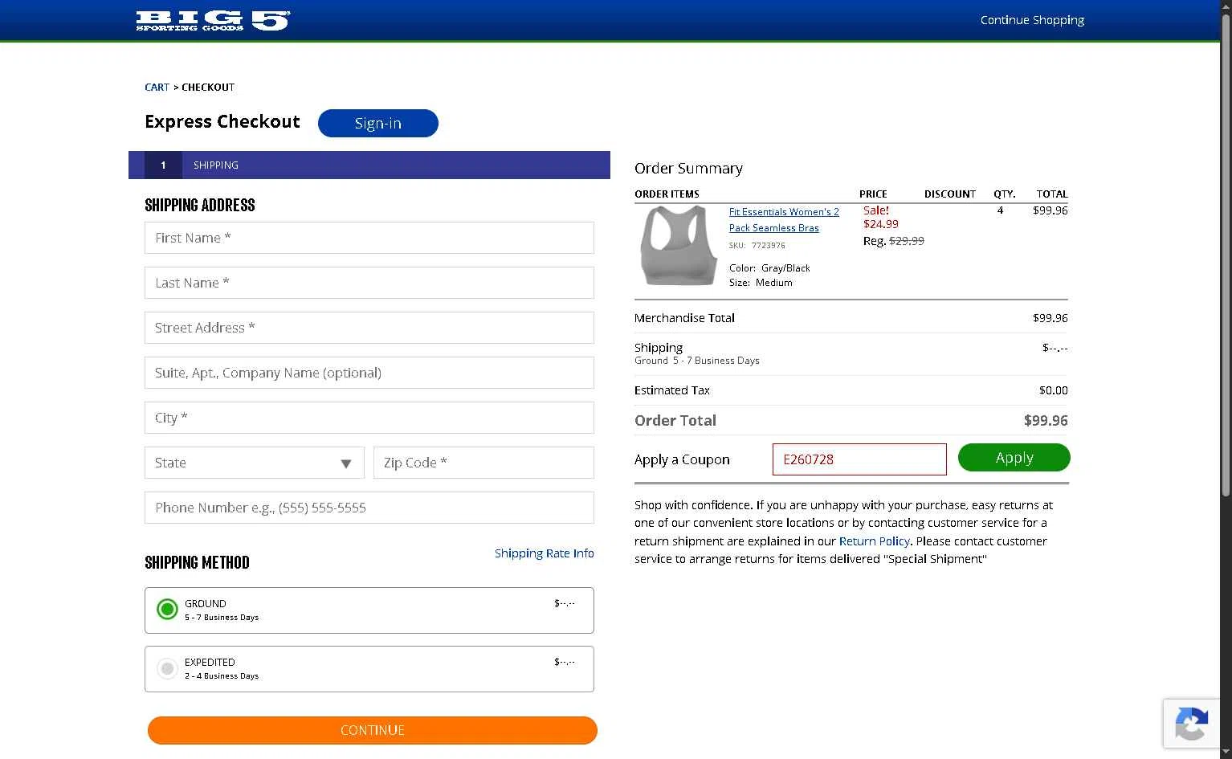This screenshot has height=759, width=1232.
Task: Click the Color: Gray/Black text
Action: 769,268
